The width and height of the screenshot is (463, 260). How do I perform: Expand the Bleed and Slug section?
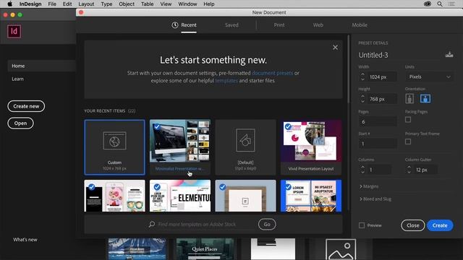375,199
